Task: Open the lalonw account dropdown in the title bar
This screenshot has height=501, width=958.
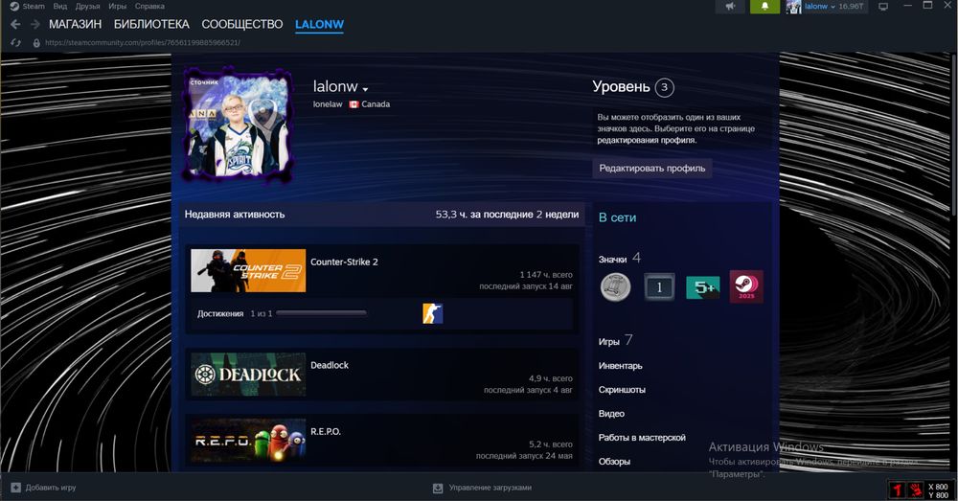Action: 820,6
